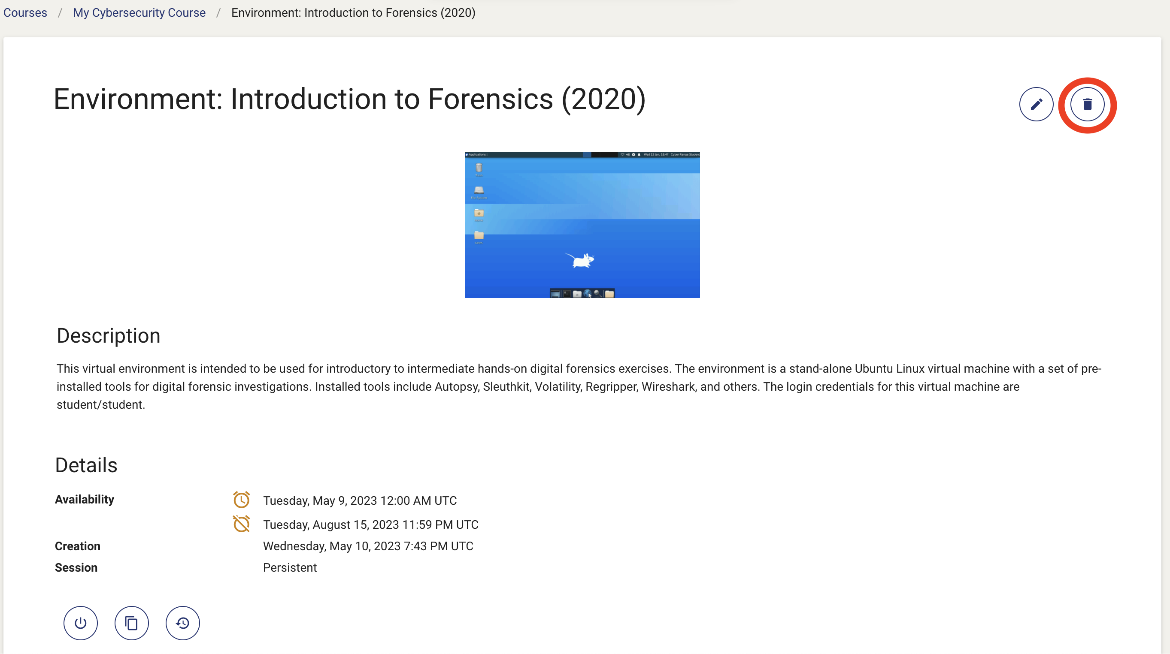Open the Courses breadcrumb link
This screenshot has width=1170, height=654.
click(25, 13)
